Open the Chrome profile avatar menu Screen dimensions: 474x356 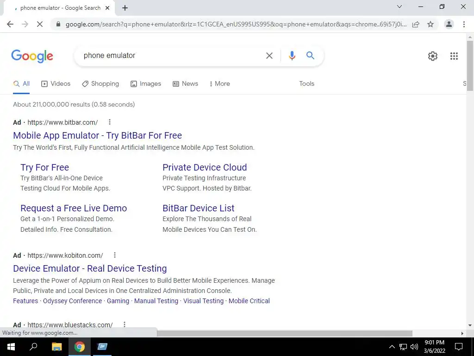(x=449, y=24)
